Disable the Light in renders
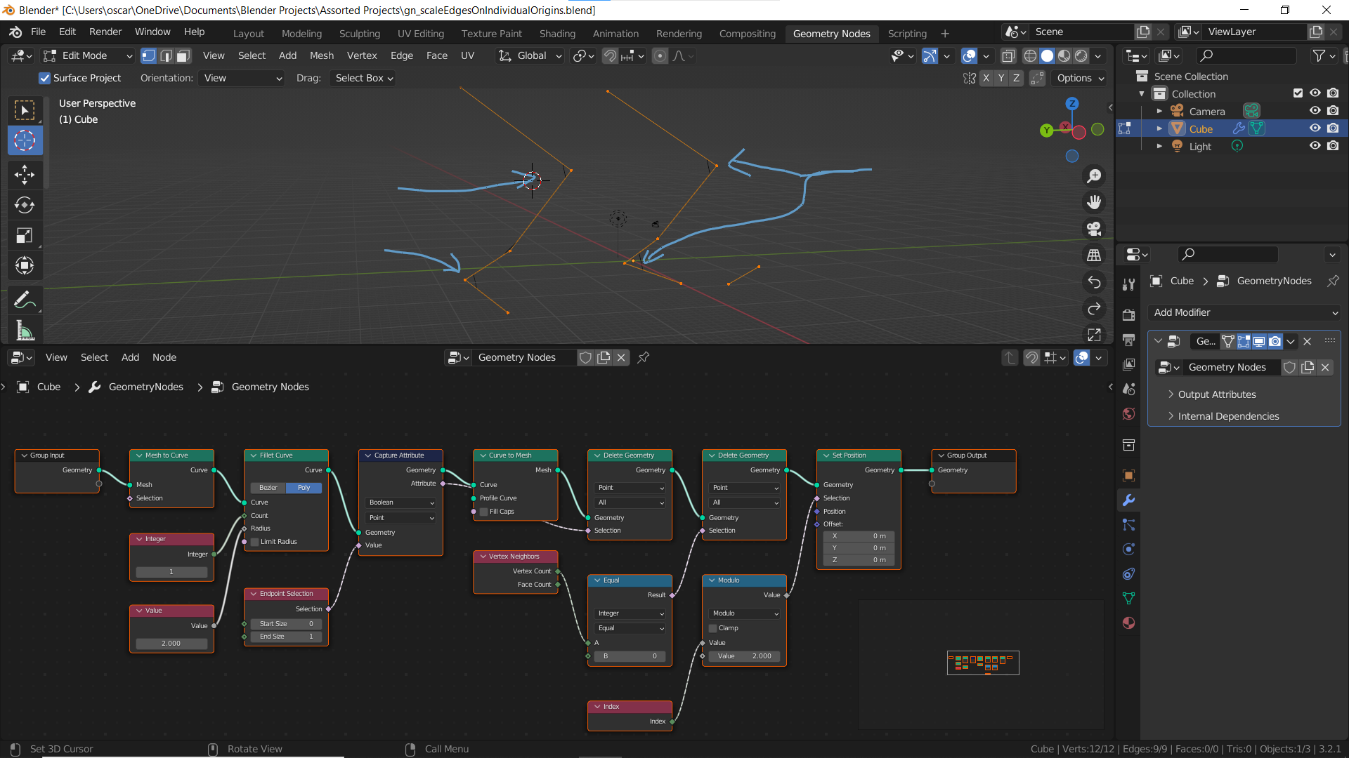1349x758 pixels. click(1333, 146)
